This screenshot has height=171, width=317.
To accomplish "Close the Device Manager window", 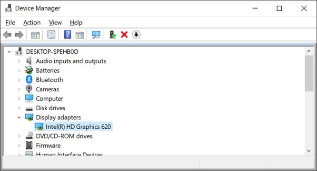I will 304,8.
